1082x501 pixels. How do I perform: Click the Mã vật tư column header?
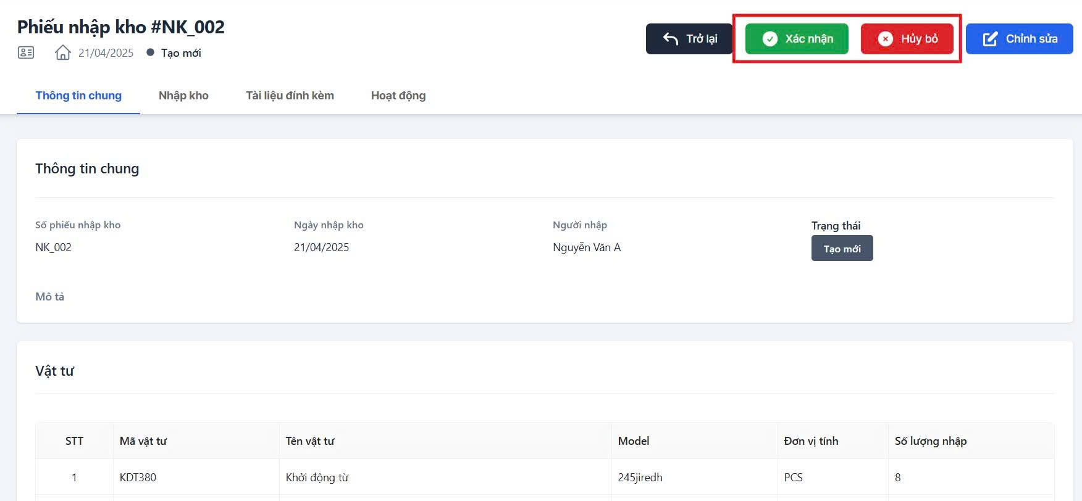coord(143,441)
